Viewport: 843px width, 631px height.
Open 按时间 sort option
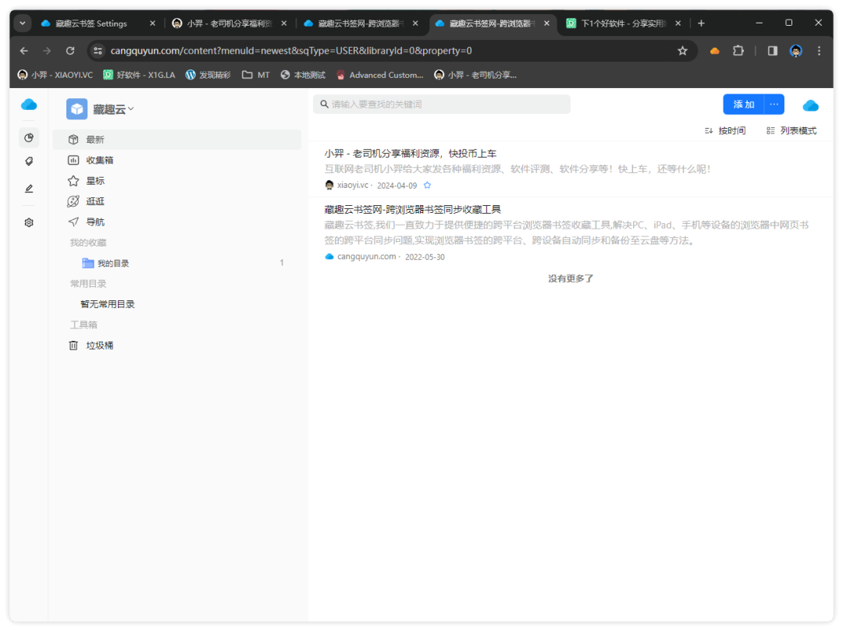pyautogui.click(x=725, y=130)
